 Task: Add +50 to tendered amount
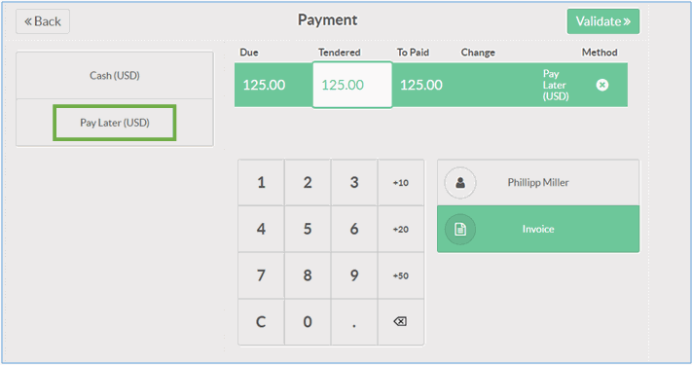point(400,275)
